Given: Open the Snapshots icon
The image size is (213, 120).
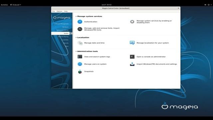Looking at the screenshot, I should tap(80, 71).
